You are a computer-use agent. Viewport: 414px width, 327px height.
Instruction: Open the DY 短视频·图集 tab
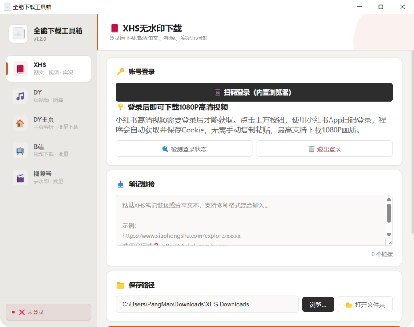[49, 96]
